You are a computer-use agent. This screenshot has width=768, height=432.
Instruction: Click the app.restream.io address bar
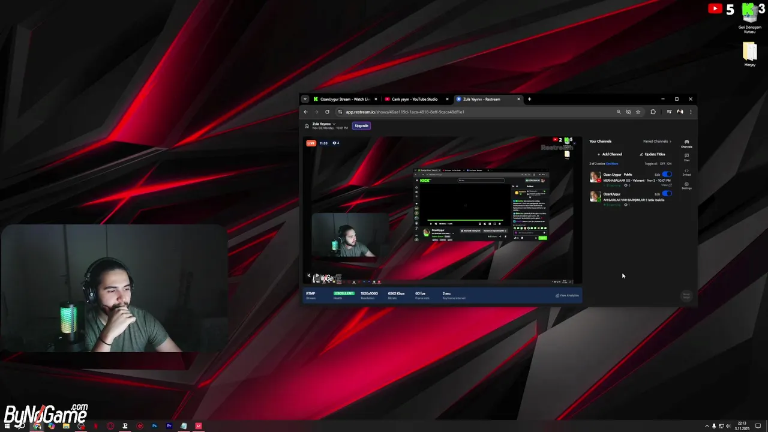474,112
